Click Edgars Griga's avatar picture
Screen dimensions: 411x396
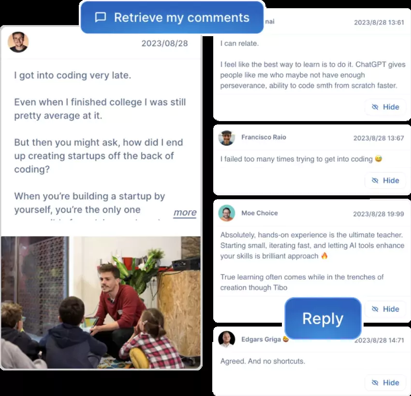point(226,339)
